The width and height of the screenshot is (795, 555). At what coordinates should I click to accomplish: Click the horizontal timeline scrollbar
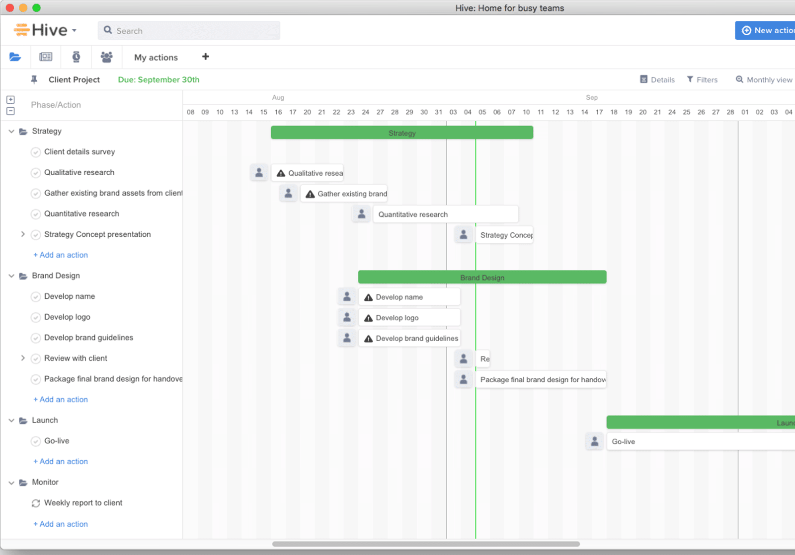pos(426,544)
